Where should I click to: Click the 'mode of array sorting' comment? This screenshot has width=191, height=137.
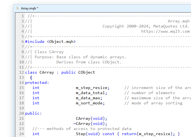pos(153,103)
